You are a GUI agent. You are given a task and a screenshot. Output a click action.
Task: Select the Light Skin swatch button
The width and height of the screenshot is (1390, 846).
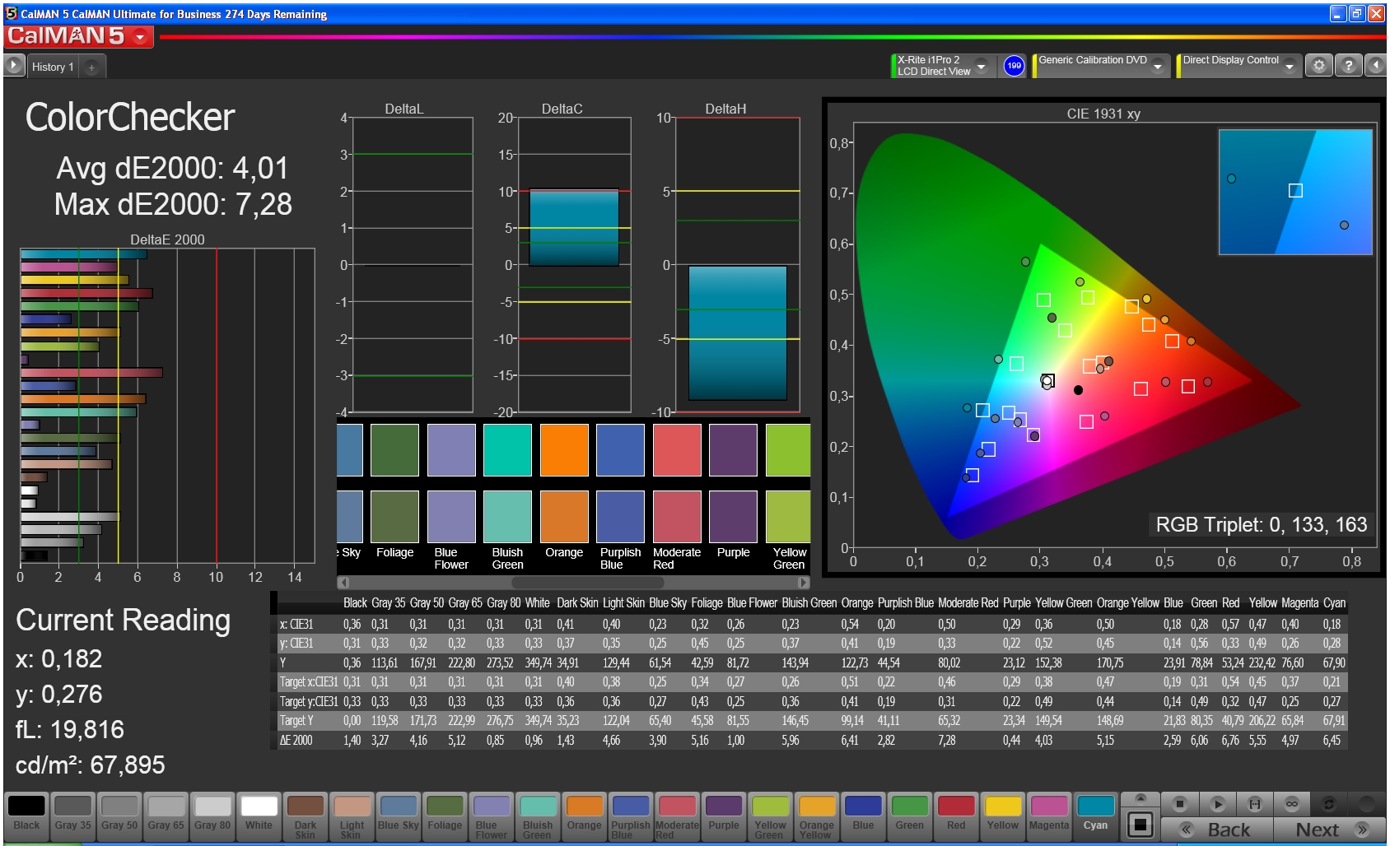pos(352,816)
